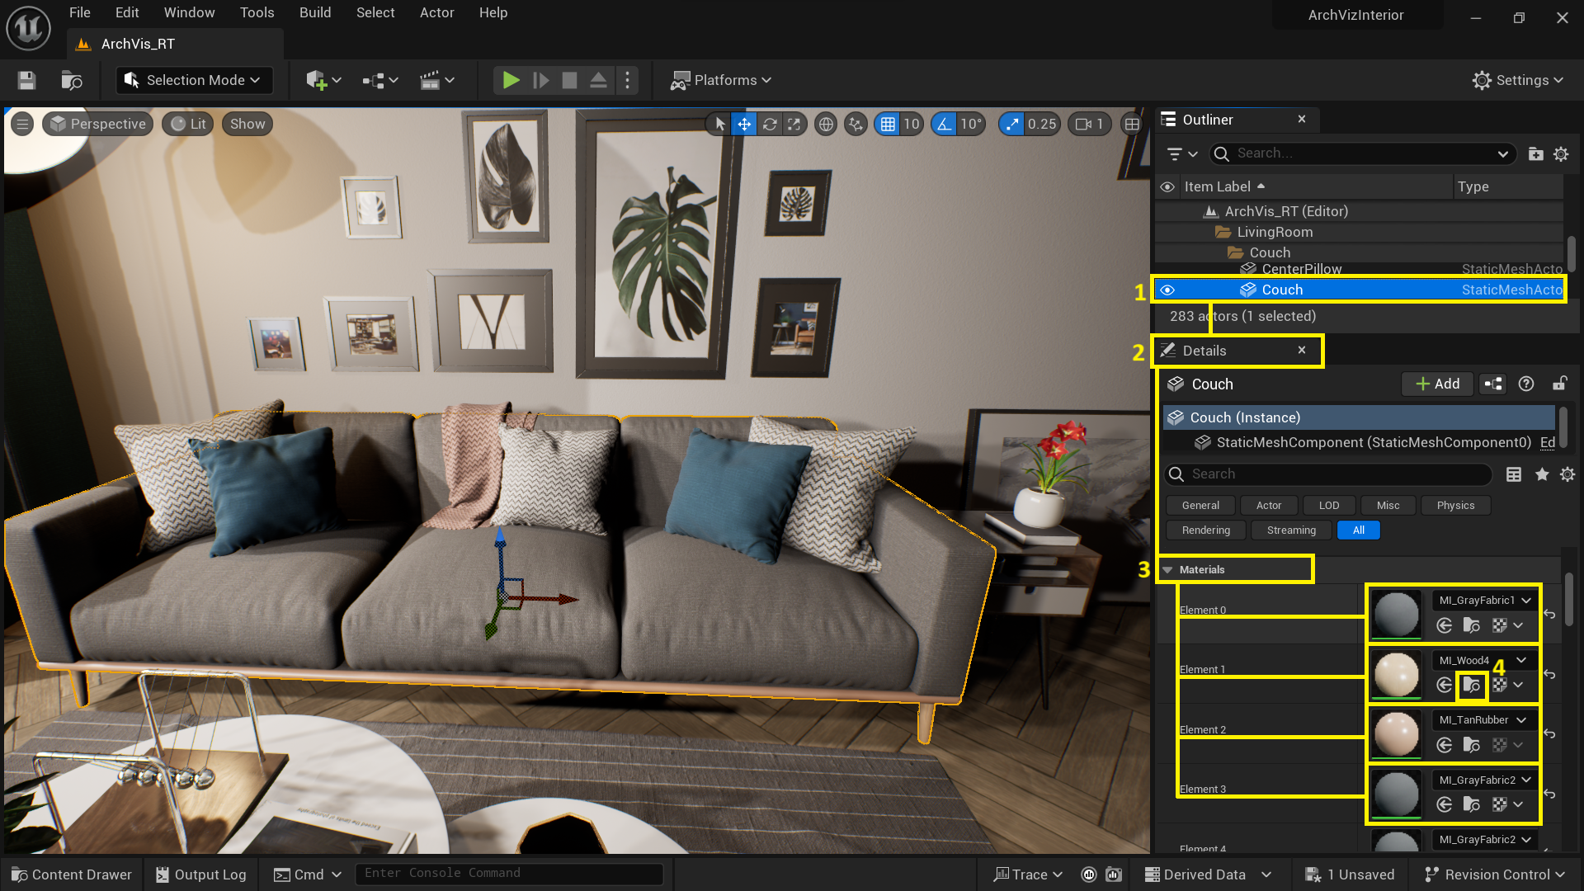Select the Rotate tool in the viewport

click(x=769, y=124)
